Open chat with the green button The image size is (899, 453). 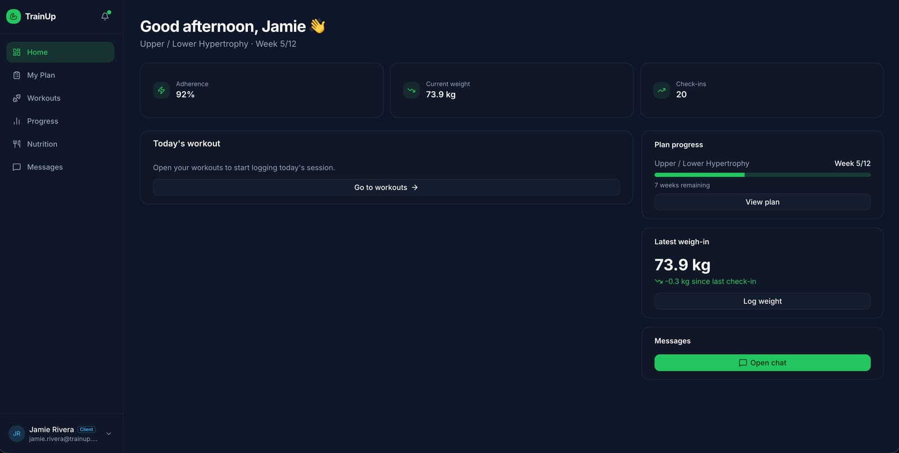[762, 363]
